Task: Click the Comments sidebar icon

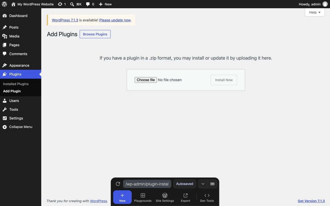Action: point(5,54)
